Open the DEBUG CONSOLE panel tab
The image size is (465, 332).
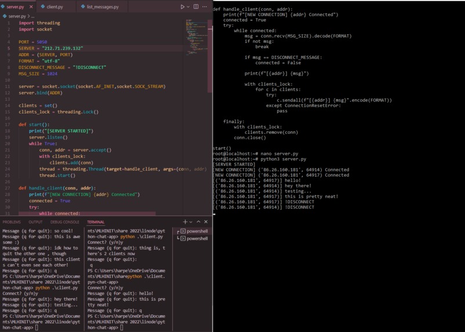pos(65,222)
